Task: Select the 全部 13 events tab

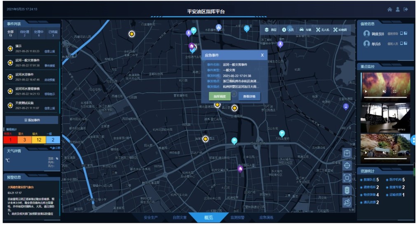Action: [10, 33]
